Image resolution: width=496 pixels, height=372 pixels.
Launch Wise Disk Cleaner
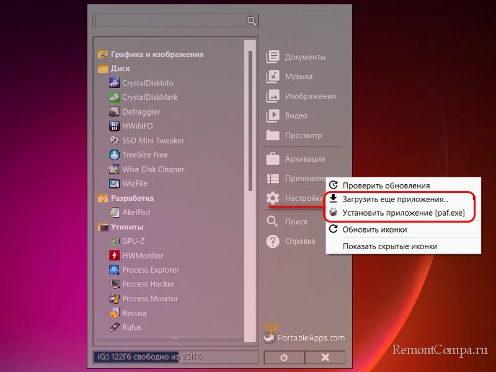tap(153, 169)
